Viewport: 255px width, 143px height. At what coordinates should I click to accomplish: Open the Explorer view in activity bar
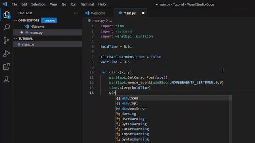click(x=6, y=15)
